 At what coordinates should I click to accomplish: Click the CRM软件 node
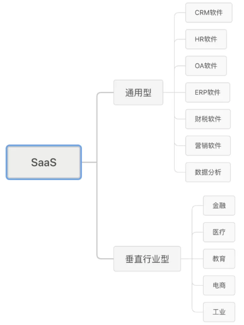[x=209, y=13]
